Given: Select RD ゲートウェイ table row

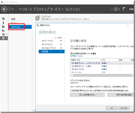Looking at the screenshot, I should pos(102,72).
